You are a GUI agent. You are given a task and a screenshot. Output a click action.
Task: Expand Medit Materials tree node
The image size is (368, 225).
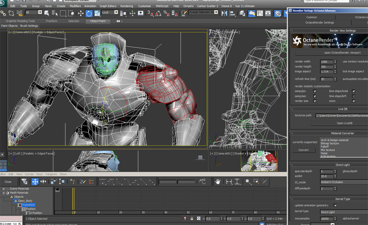[4, 193]
